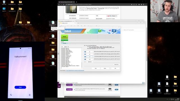
Task: Open the Samfw_Tool folder on the desktop
Action: pos(12,9)
